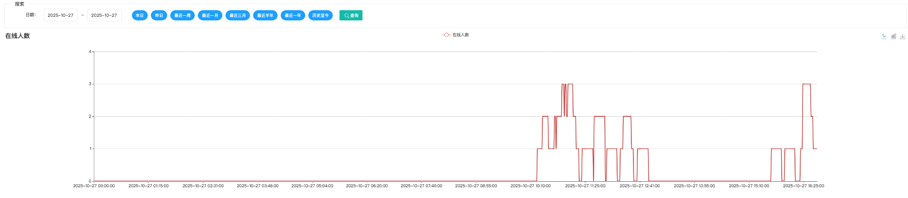Click x-axis label 2025-10-27 10:10:00
This screenshot has width=908, height=198.
(531, 186)
